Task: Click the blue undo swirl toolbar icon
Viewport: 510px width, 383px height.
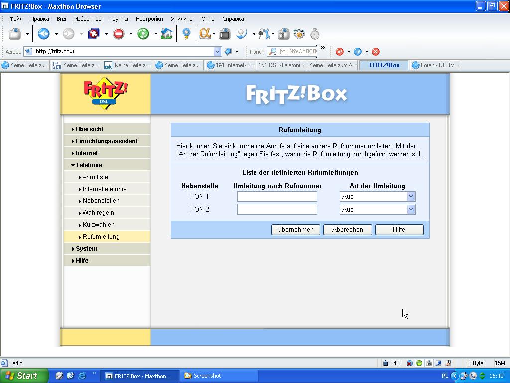Action: click(x=242, y=34)
